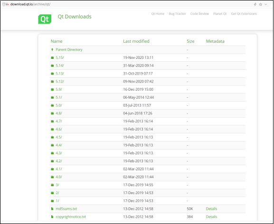Screen dimensions: 274x224
Task: Open the 2/ directory link
Action: pos(57,193)
